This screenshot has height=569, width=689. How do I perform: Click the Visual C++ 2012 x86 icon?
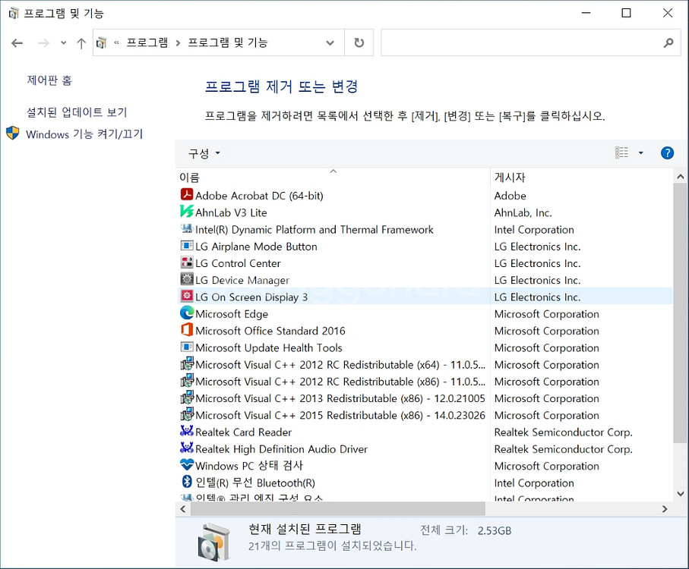[187, 380]
